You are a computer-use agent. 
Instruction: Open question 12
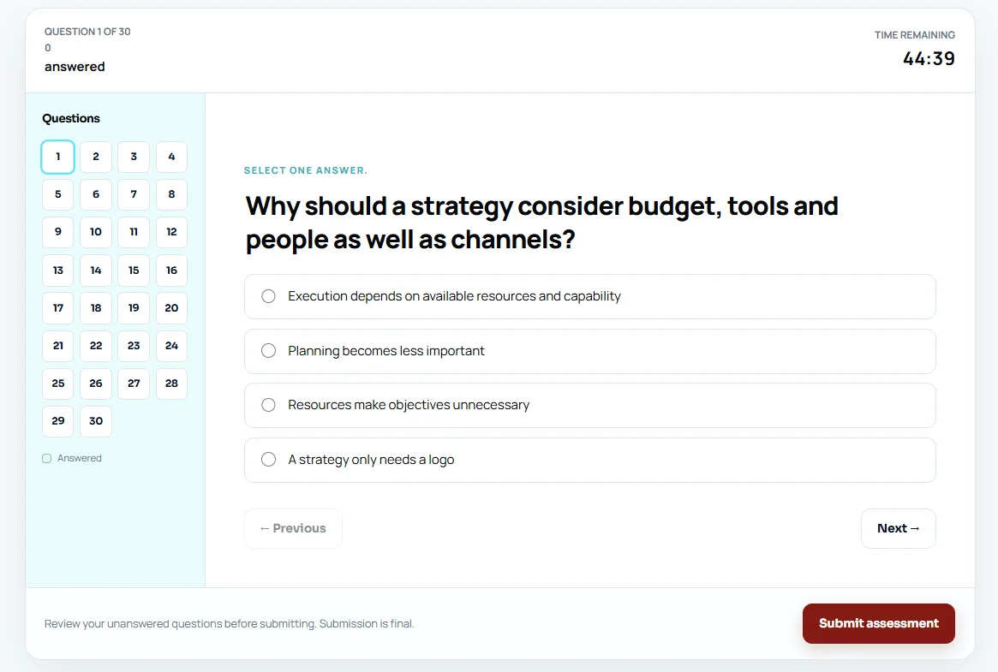tap(171, 232)
